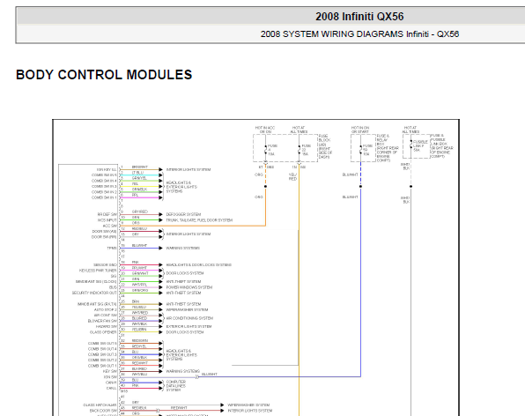The width and height of the screenshot is (525, 416).
Task: Click the 'COMBI SW OUT 1' pin label
Action: 102,366
